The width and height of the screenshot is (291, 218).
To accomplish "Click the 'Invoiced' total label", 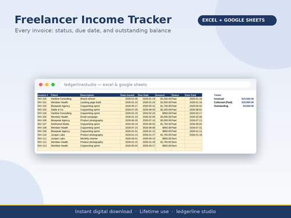I will [x=219, y=99].
